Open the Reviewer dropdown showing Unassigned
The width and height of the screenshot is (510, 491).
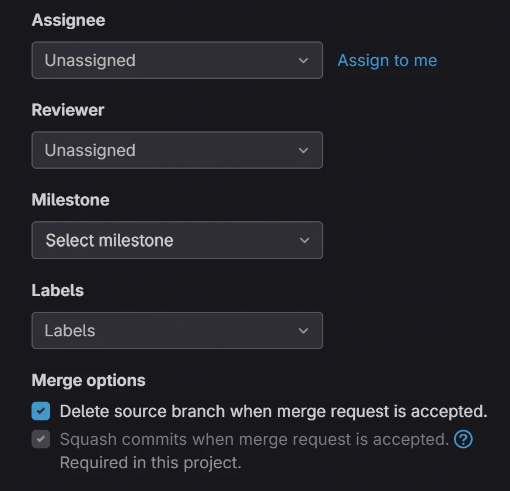click(x=177, y=150)
